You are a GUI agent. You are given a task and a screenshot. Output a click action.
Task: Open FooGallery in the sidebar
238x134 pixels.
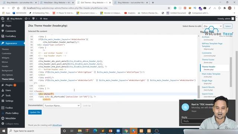point(11,36)
